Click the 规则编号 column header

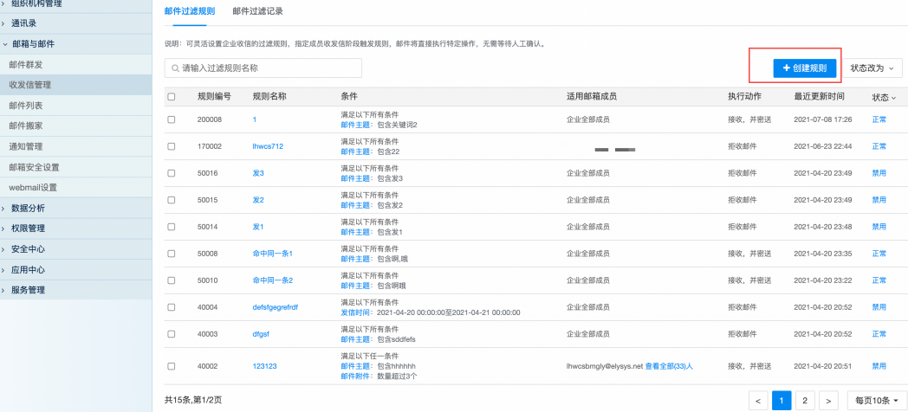click(x=214, y=97)
